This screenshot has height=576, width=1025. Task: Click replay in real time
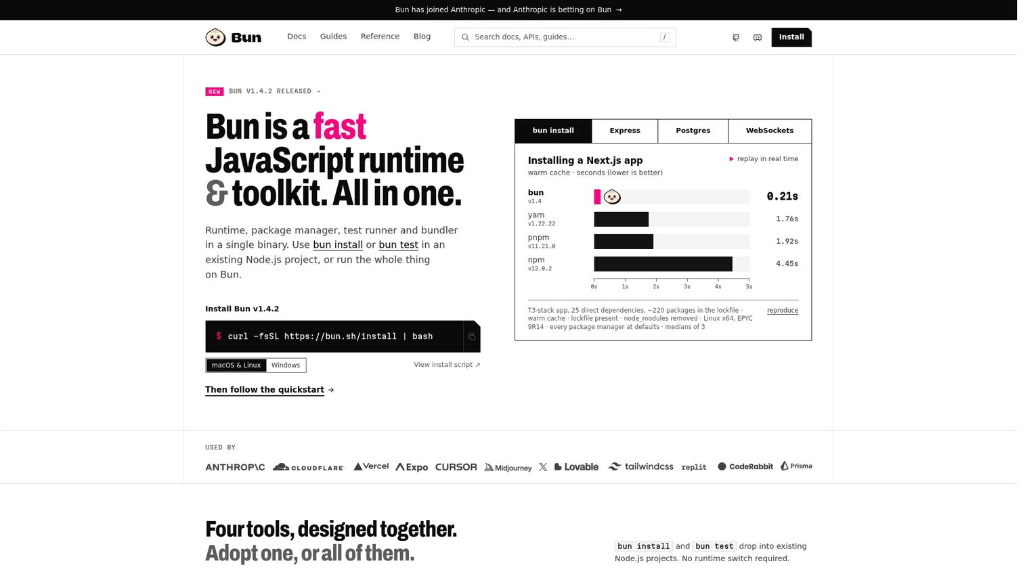[764, 159]
